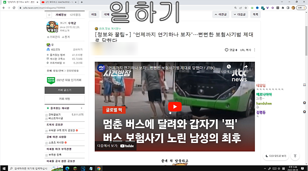Show hidden system tray icons chevron
The width and height of the screenshot is (308, 171).
tap(265, 168)
